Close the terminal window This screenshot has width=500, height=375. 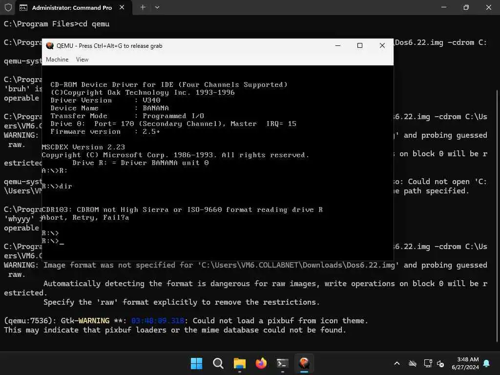click(488, 7)
